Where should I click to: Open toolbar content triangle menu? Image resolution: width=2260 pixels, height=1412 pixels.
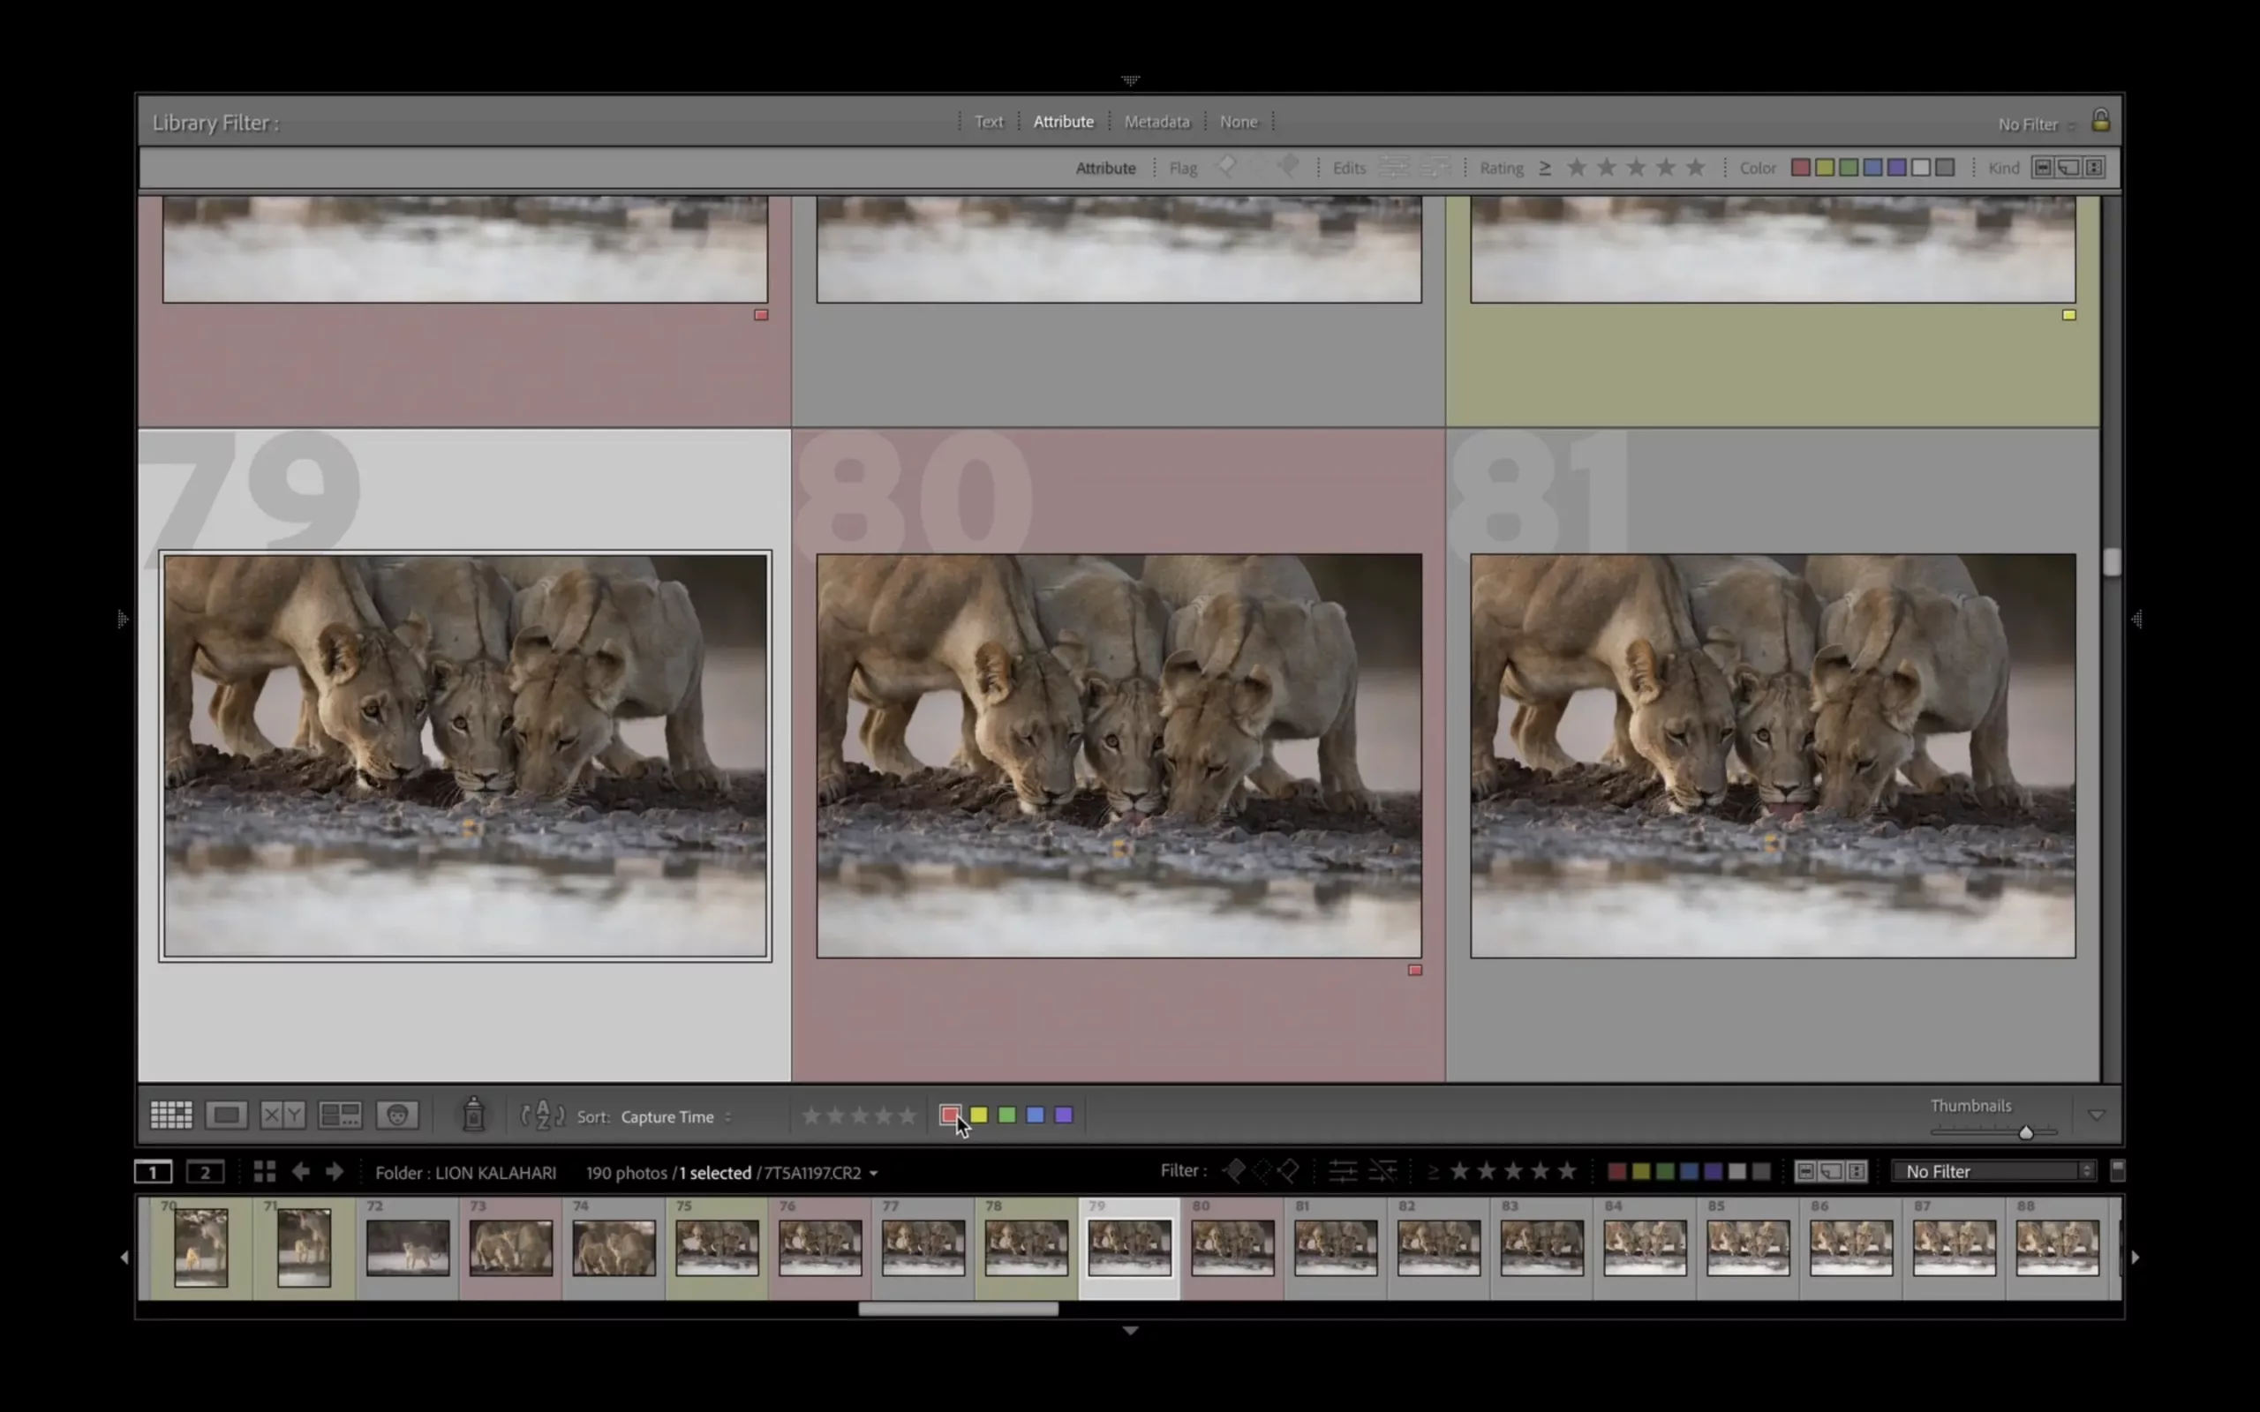(2096, 1115)
